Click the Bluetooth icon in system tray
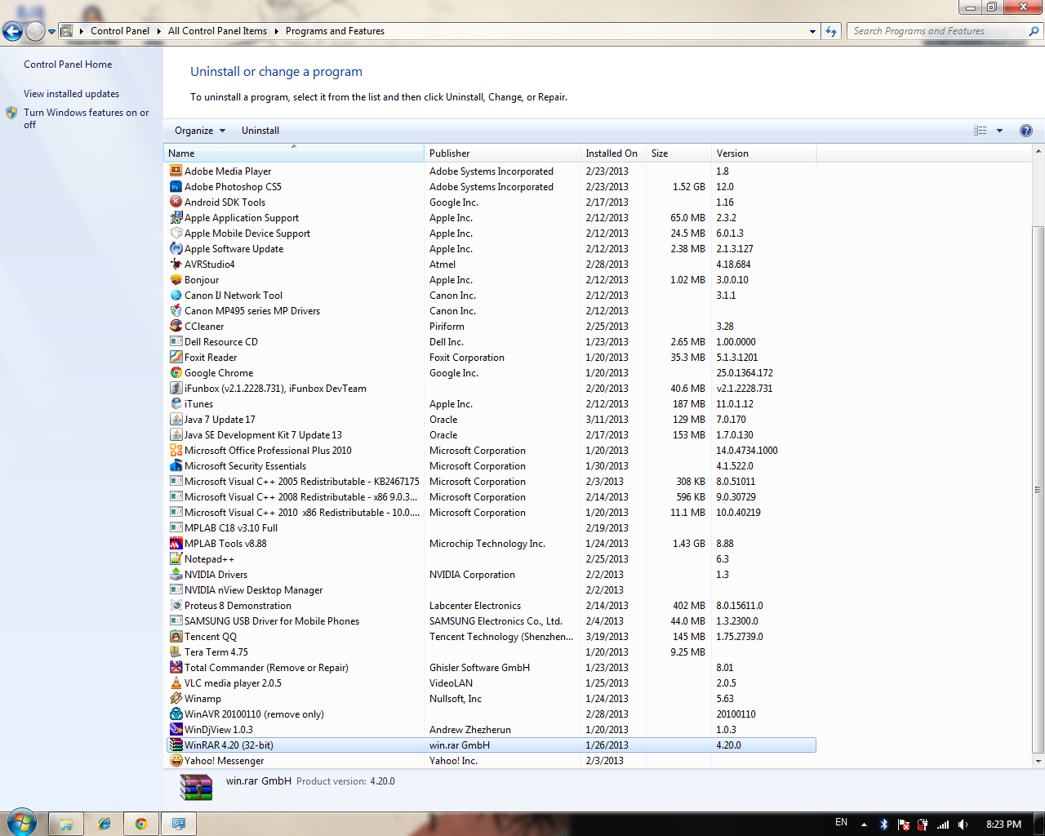This screenshot has height=836, width=1045. 883,825
